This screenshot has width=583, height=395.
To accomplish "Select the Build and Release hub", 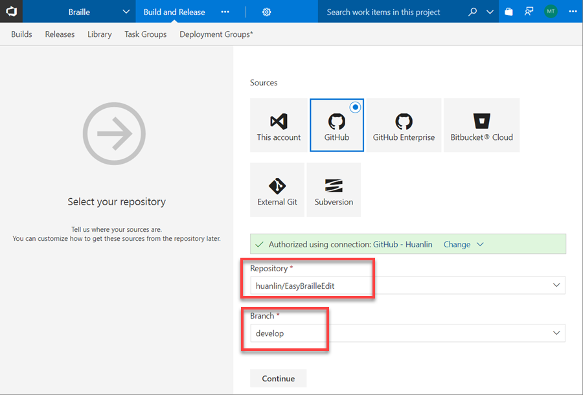I will coord(174,12).
